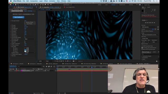Select the Zoom magnifier tool
Viewport: 168px width, 94px height.
pos(18,5)
